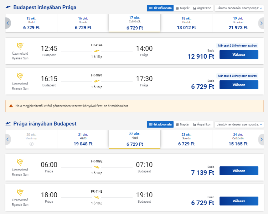
Task: Select the 15 okt. Kedd date tab
Action: [31, 23]
